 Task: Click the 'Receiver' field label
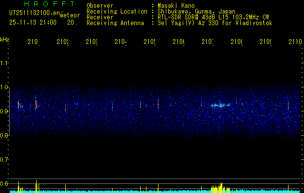pyautogui.click(x=100, y=17)
